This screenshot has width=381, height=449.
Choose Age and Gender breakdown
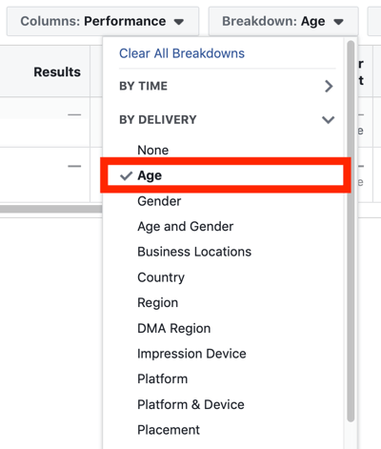(185, 227)
